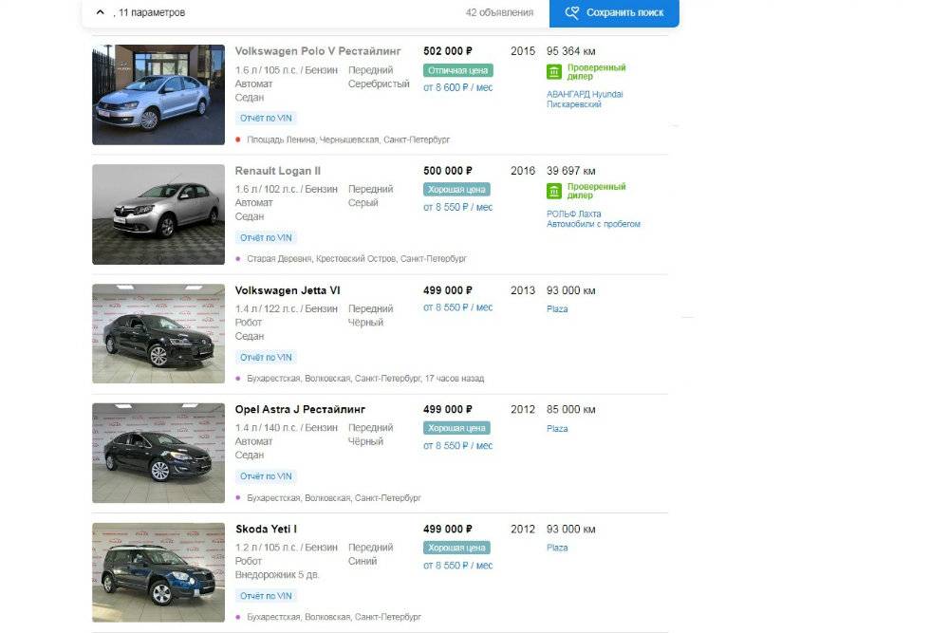Open the Renault Logan II photo thumbnail
Image resolution: width=949 pixels, height=633 pixels.
(x=158, y=214)
